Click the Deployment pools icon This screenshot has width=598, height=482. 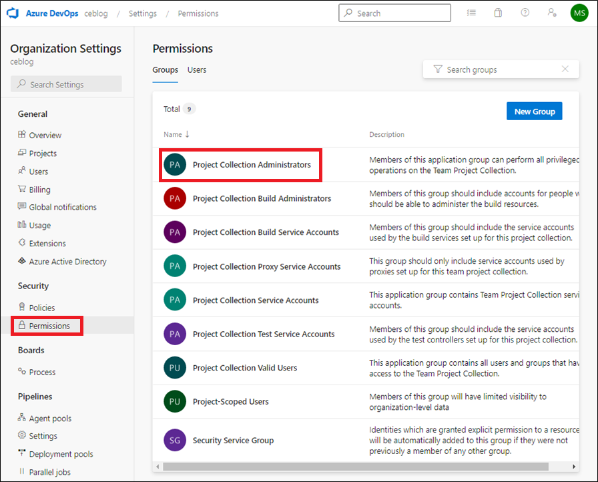[x=22, y=453]
